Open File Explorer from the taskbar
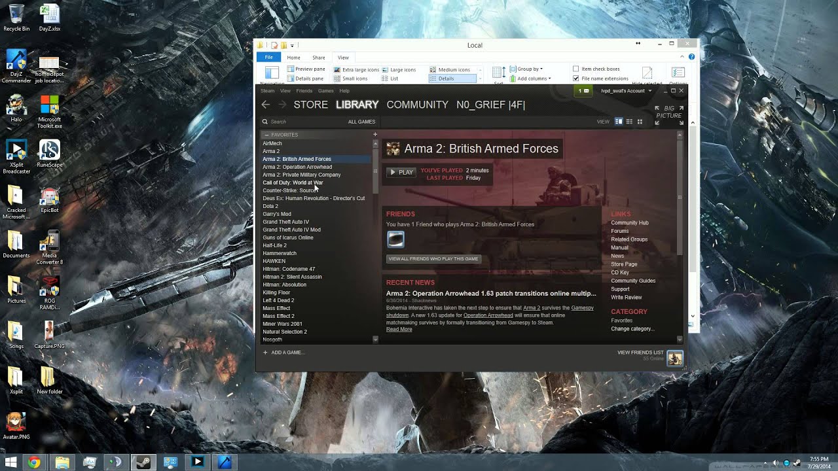This screenshot has width=838, height=471. [62, 462]
